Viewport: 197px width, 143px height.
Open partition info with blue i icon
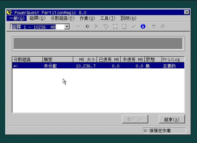pyautogui.click(x=143, y=27)
